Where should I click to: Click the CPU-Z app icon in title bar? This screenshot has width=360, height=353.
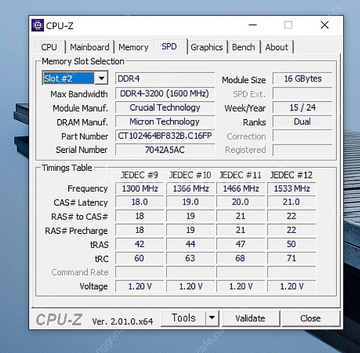click(38, 25)
